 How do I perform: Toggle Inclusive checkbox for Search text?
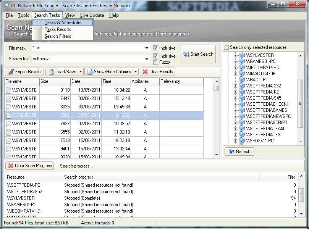coord(155,56)
